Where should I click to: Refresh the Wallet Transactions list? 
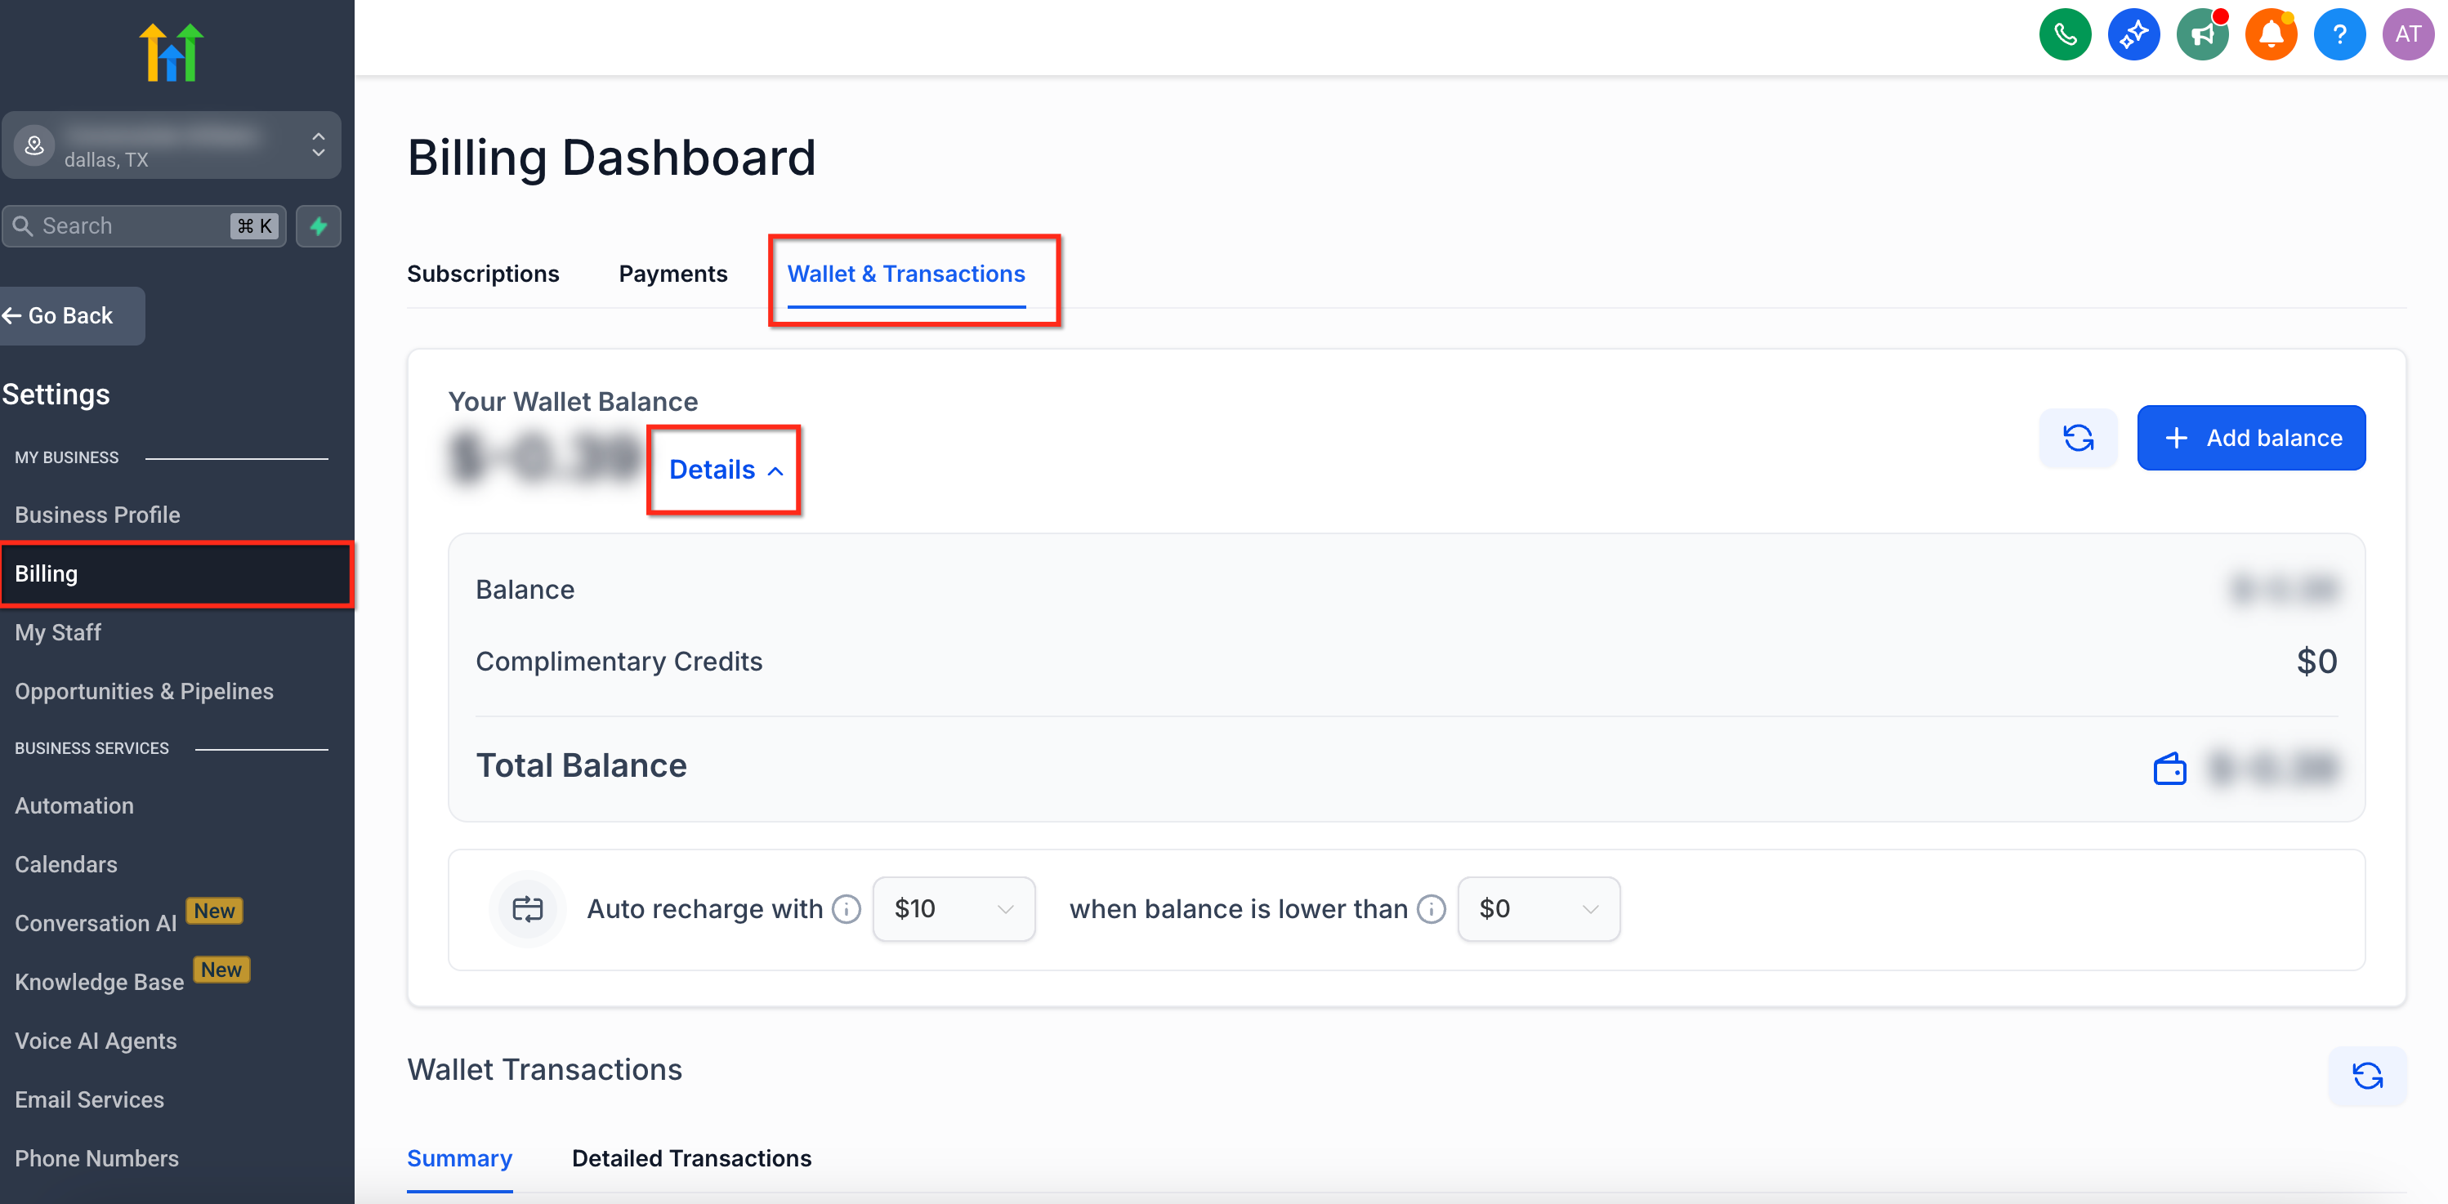pos(2366,1076)
